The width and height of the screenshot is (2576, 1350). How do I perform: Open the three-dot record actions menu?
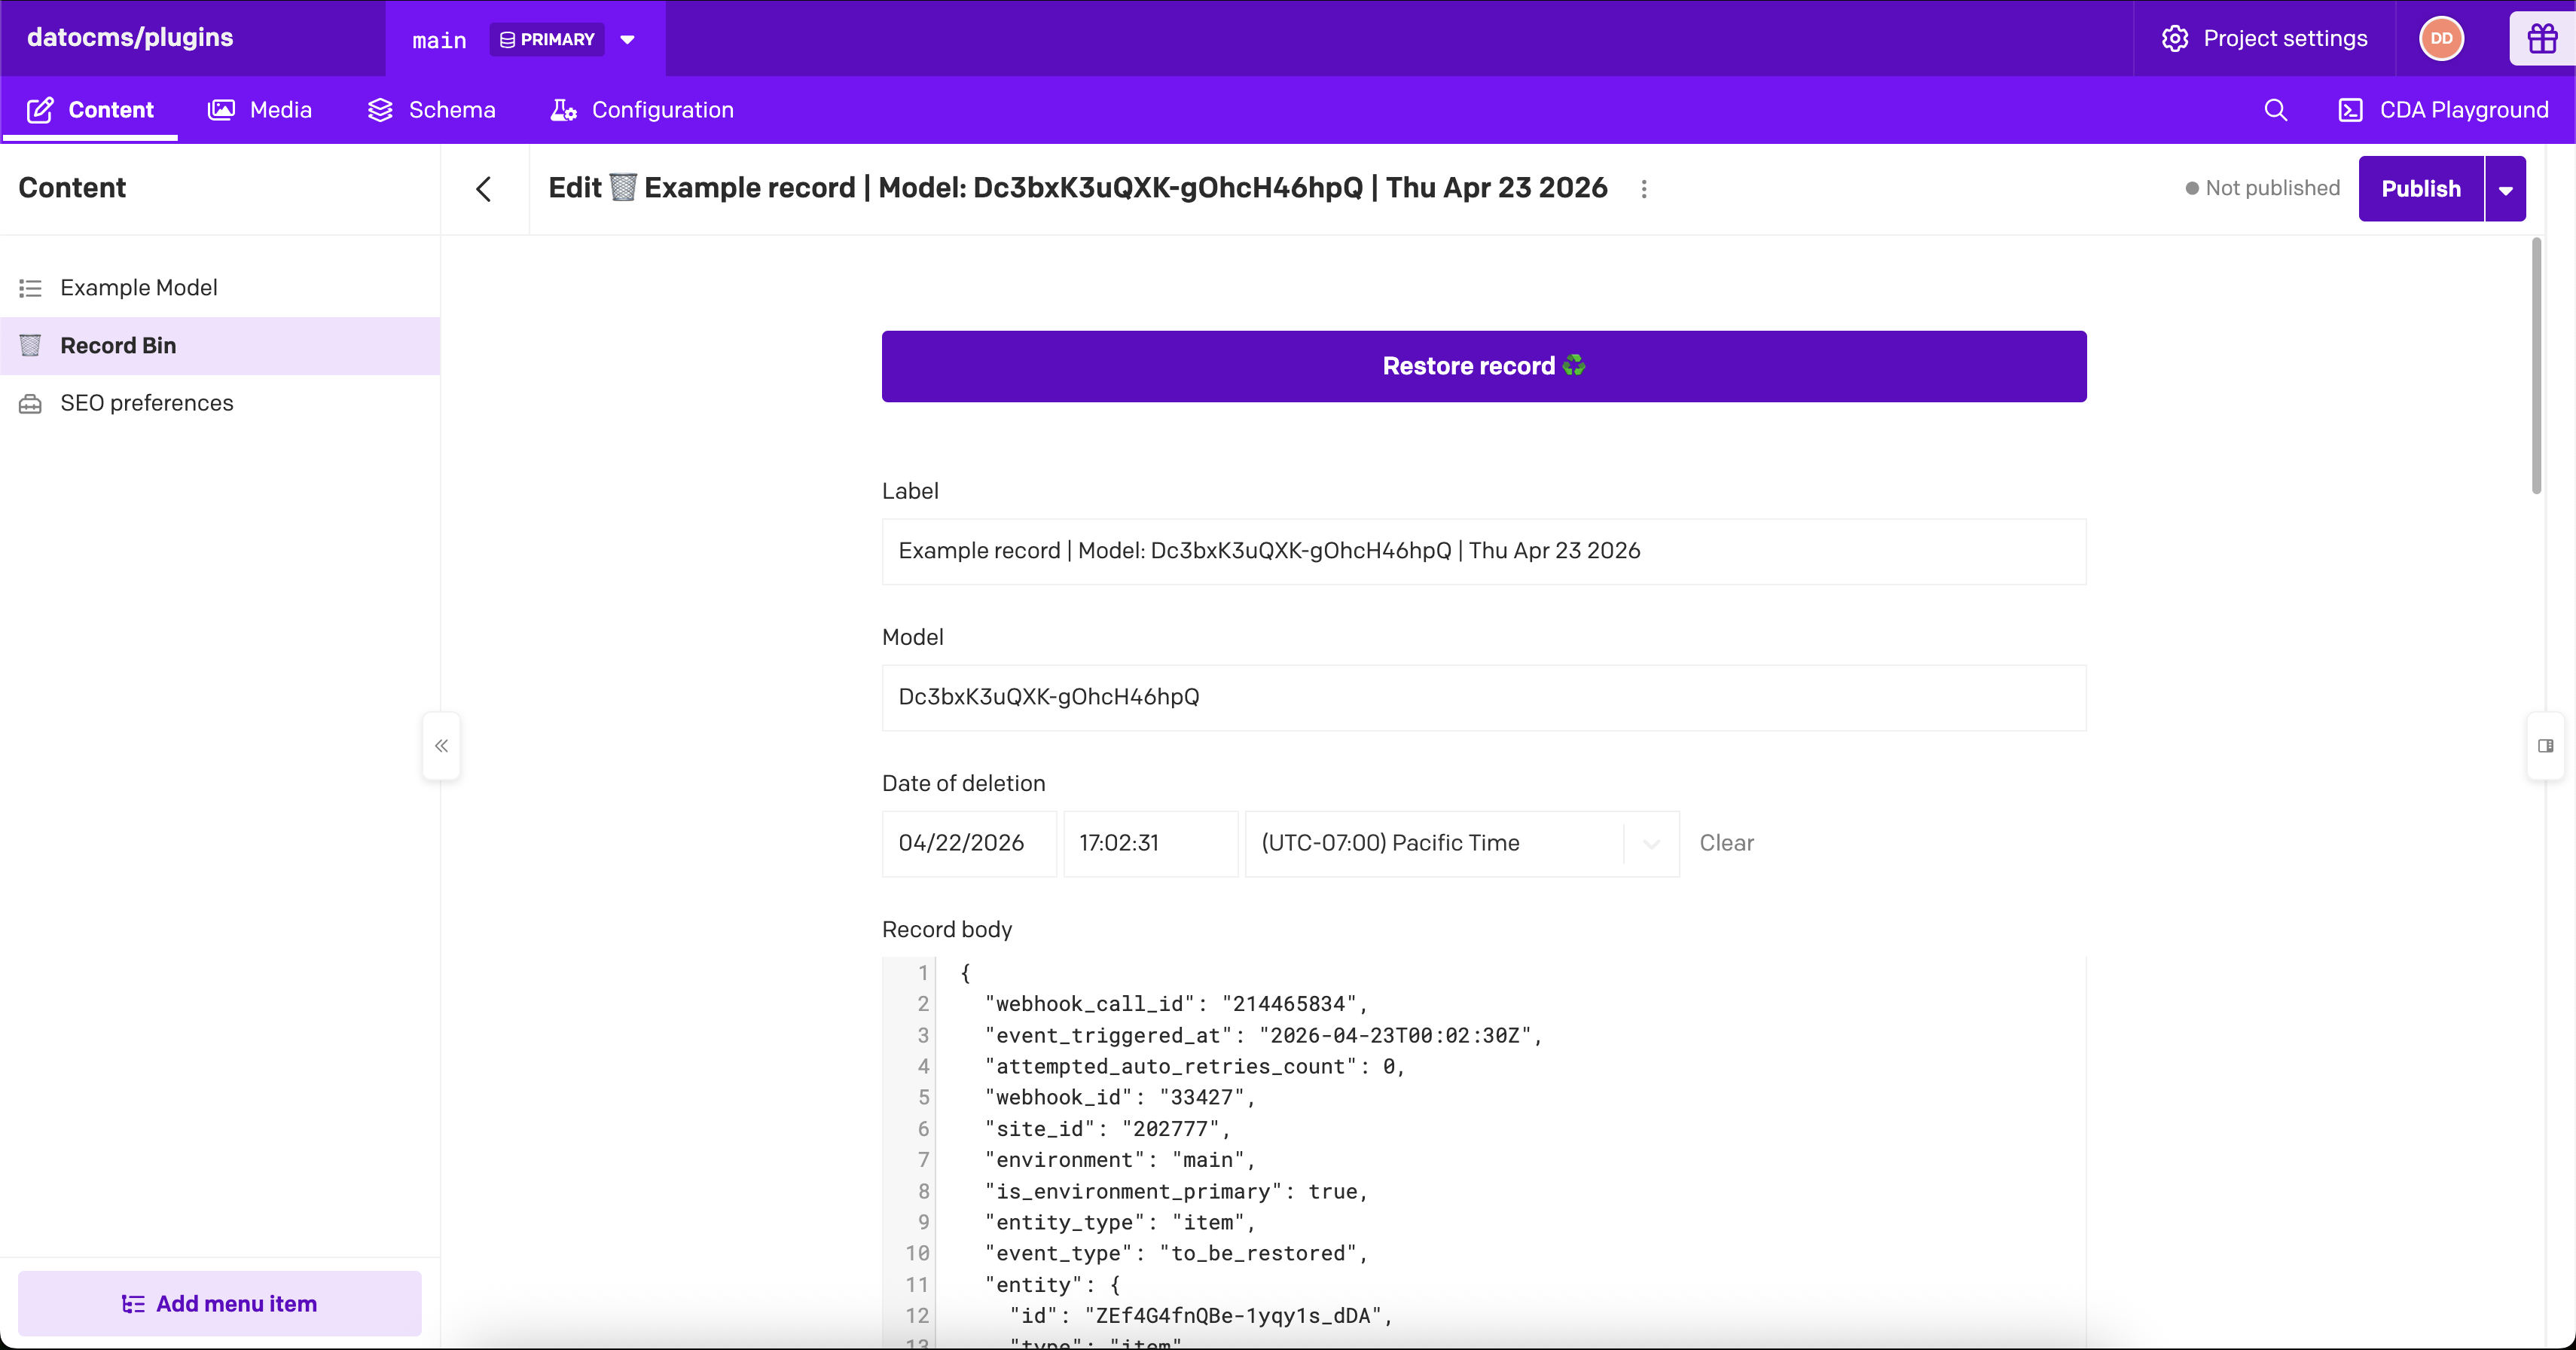point(1644,189)
